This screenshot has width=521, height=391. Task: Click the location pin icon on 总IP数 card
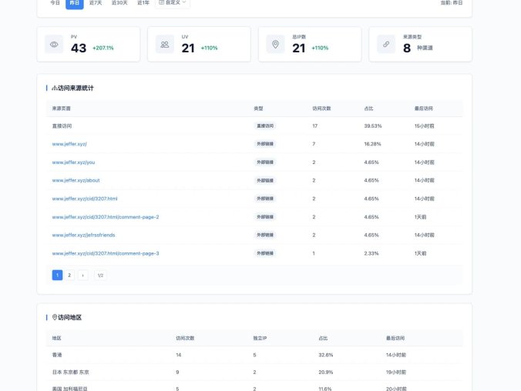275,45
